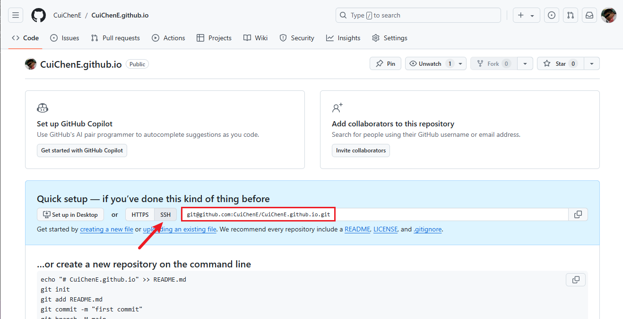The height and width of the screenshot is (319, 623).
Task: Click the SSH clone URL text field
Action: coord(375,214)
